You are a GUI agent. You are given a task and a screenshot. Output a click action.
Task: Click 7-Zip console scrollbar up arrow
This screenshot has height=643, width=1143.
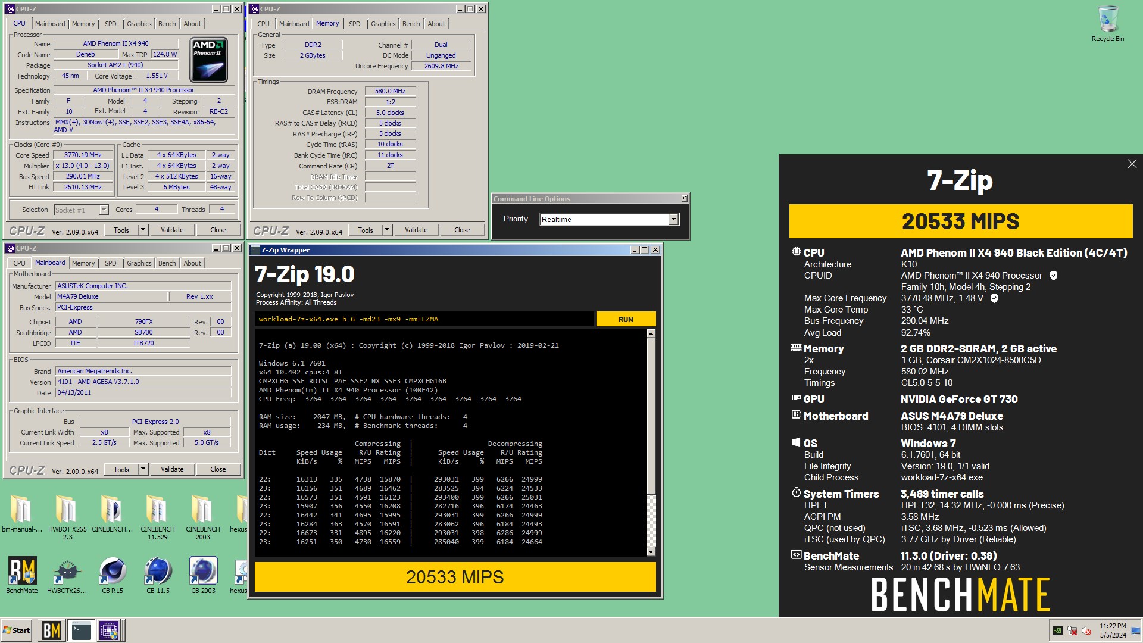pyautogui.click(x=651, y=333)
